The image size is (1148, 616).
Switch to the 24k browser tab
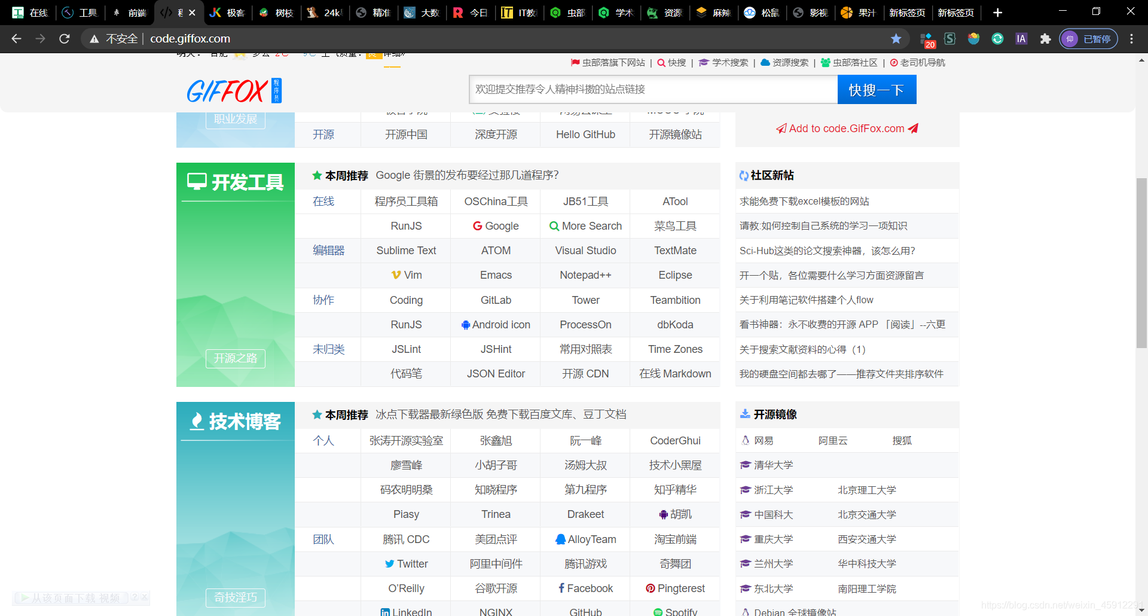coord(325,13)
